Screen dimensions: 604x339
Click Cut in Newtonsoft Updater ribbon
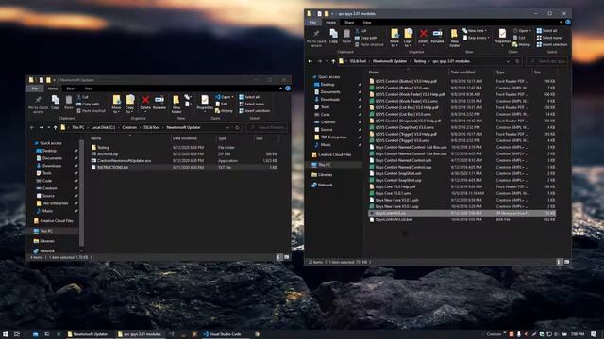pos(82,97)
